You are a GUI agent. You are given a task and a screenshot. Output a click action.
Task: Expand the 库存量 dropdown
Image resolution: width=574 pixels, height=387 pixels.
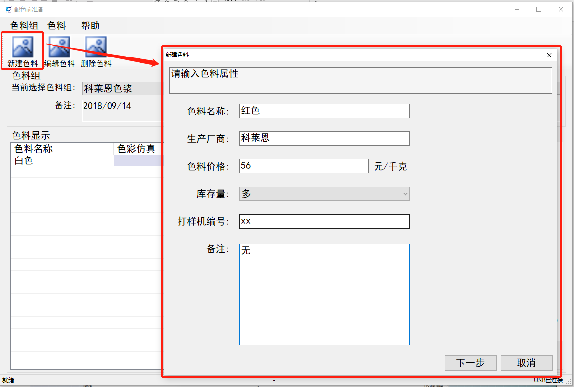[x=324, y=194]
